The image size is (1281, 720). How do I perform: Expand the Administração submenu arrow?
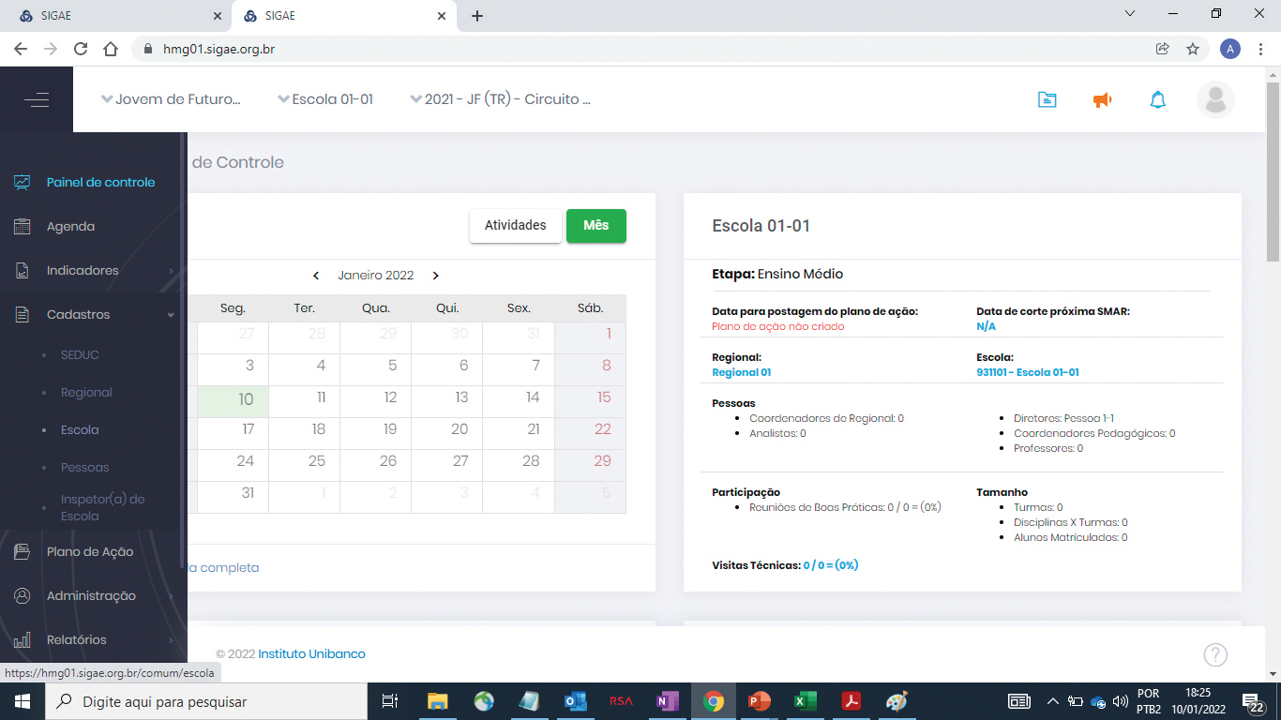[171, 596]
